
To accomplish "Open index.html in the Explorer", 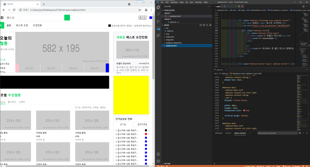I will point(170,37).
